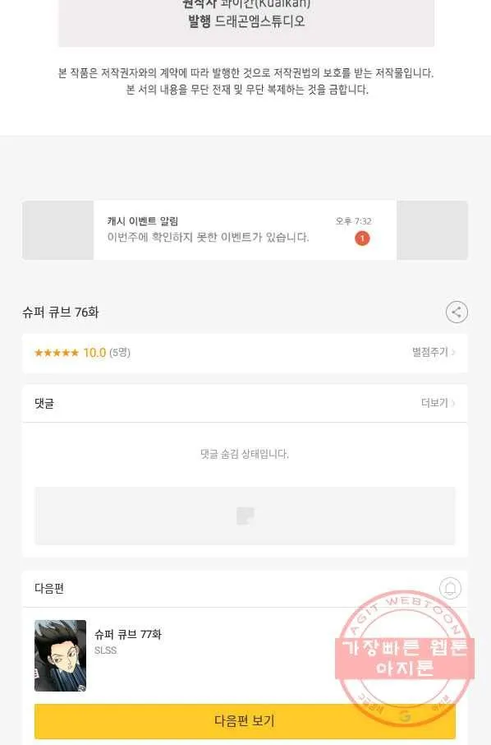Click the red badge showing 1

point(362,238)
